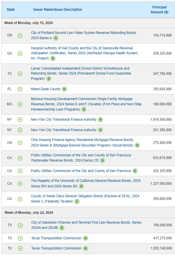
Task: Open Lamar Consolidated Independent School District link
Action: click(x=81, y=73)
